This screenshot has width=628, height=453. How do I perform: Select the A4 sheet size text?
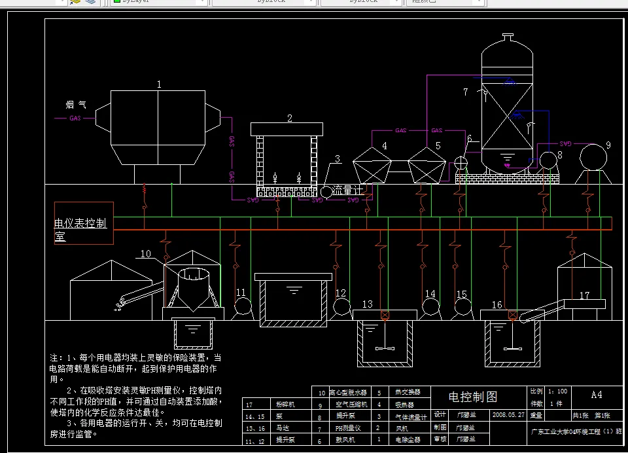(597, 395)
